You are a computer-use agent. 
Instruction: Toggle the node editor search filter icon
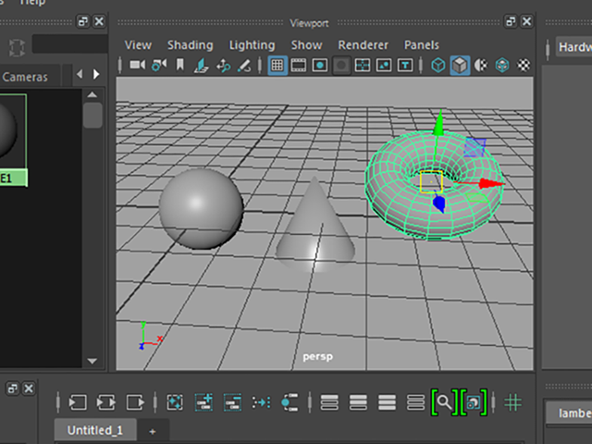coord(444,402)
